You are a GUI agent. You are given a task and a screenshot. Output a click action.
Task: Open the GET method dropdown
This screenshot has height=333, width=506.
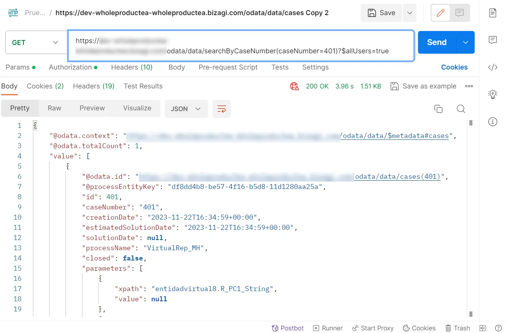(36, 42)
